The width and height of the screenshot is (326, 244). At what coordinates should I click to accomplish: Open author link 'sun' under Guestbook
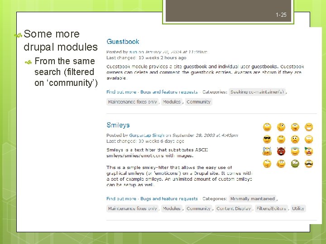(133, 52)
